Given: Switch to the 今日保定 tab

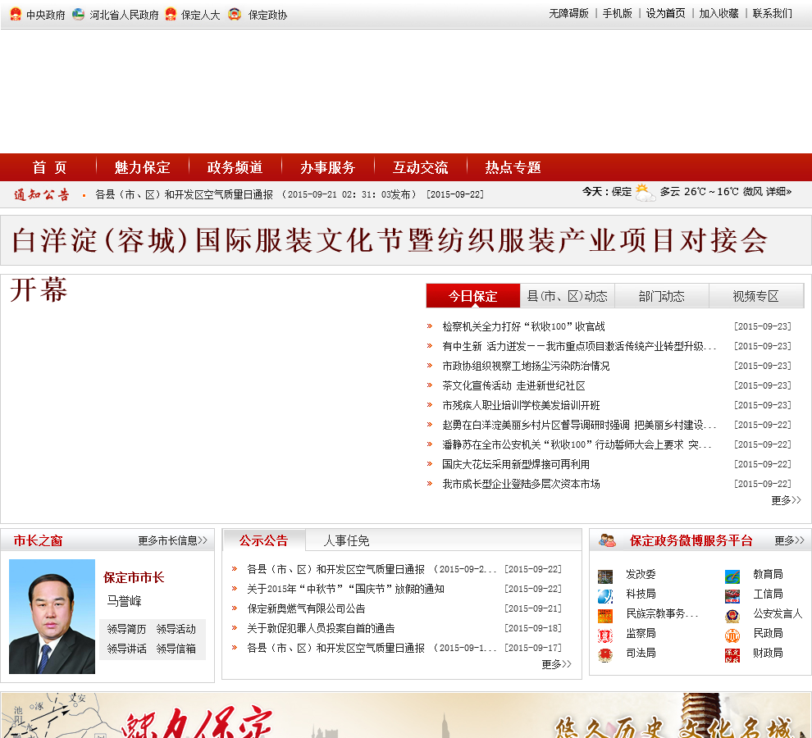Looking at the screenshot, I should click(x=472, y=296).
